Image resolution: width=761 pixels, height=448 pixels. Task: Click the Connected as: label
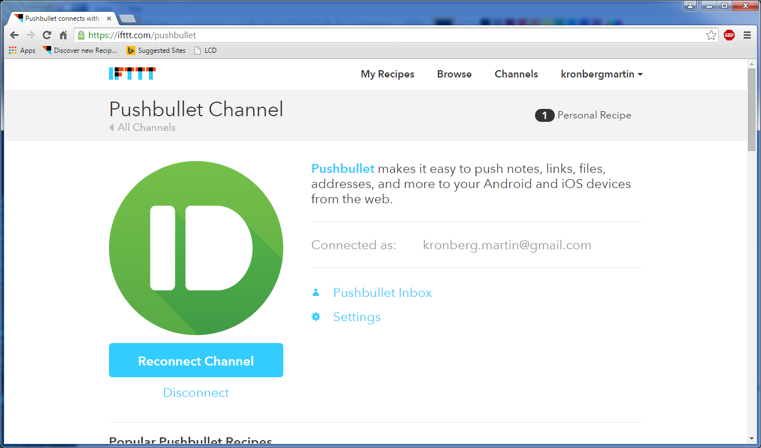354,245
